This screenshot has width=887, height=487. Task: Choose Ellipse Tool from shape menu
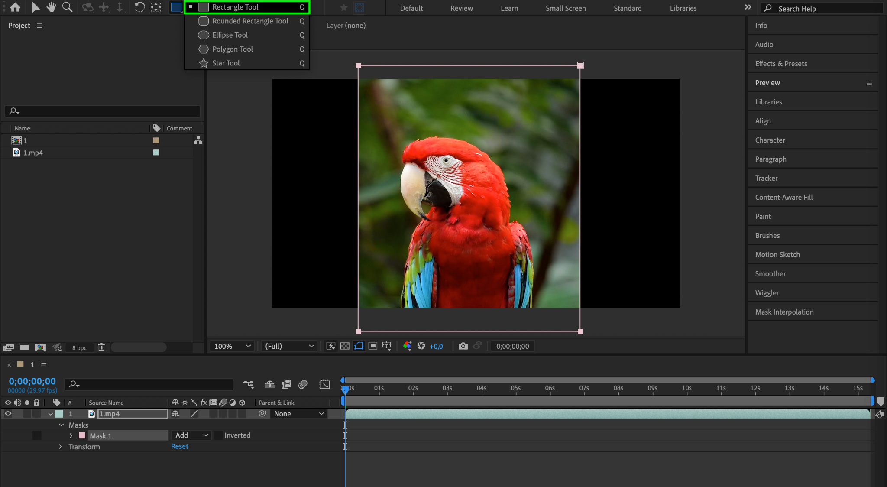pyautogui.click(x=230, y=35)
